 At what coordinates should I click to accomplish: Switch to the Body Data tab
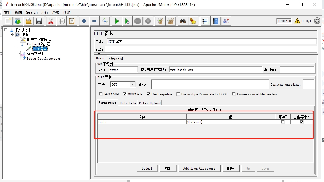128,103
